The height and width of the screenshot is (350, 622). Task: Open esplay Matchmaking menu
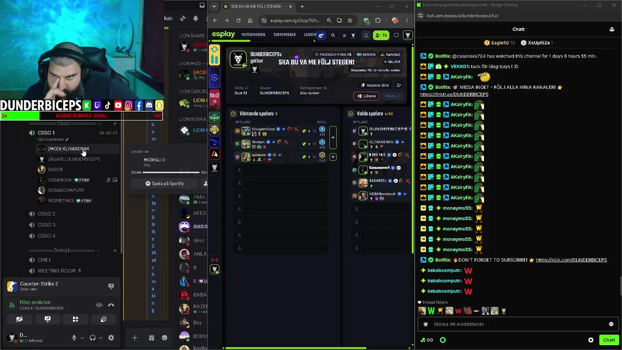click(x=253, y=35)
